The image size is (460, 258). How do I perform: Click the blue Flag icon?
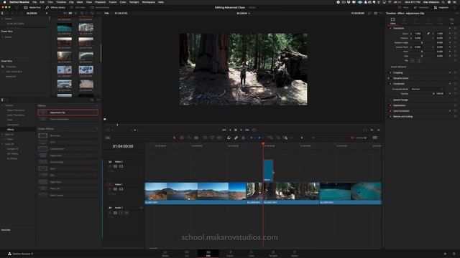coord(252,138)
